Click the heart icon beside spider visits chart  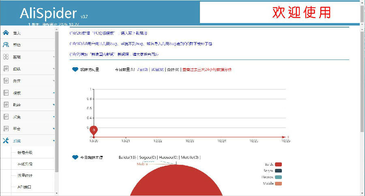pyautogui.click(x=75, y=70)
